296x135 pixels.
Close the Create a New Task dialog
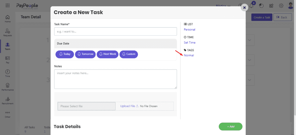(x=245, y=7)
